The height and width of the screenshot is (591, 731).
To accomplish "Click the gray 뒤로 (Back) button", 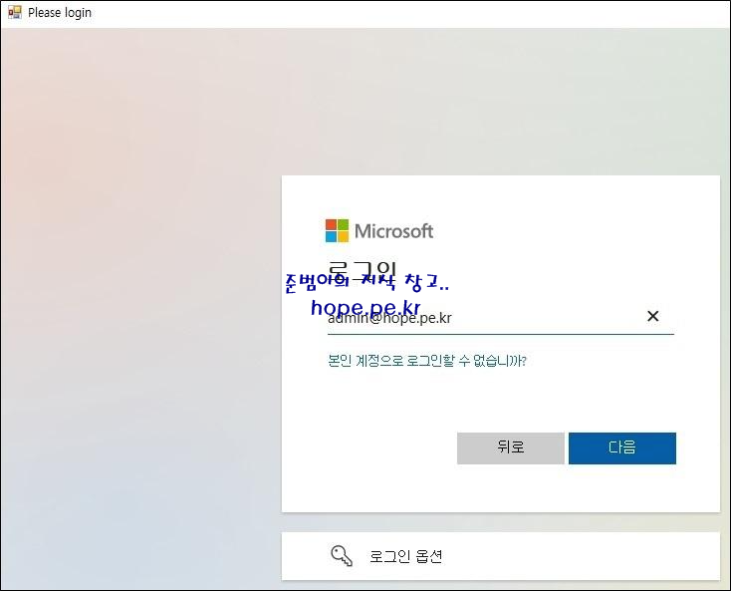I will coord(511,447).
